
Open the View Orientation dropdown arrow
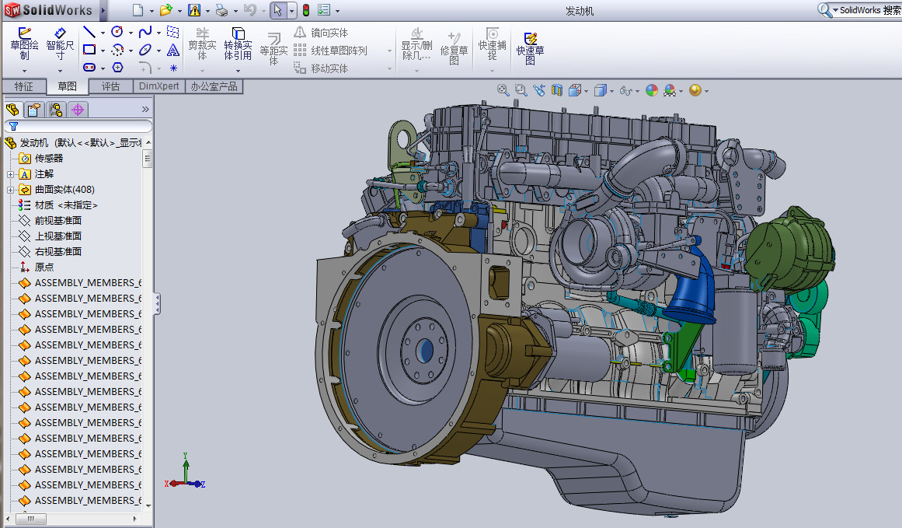(587, 91)
